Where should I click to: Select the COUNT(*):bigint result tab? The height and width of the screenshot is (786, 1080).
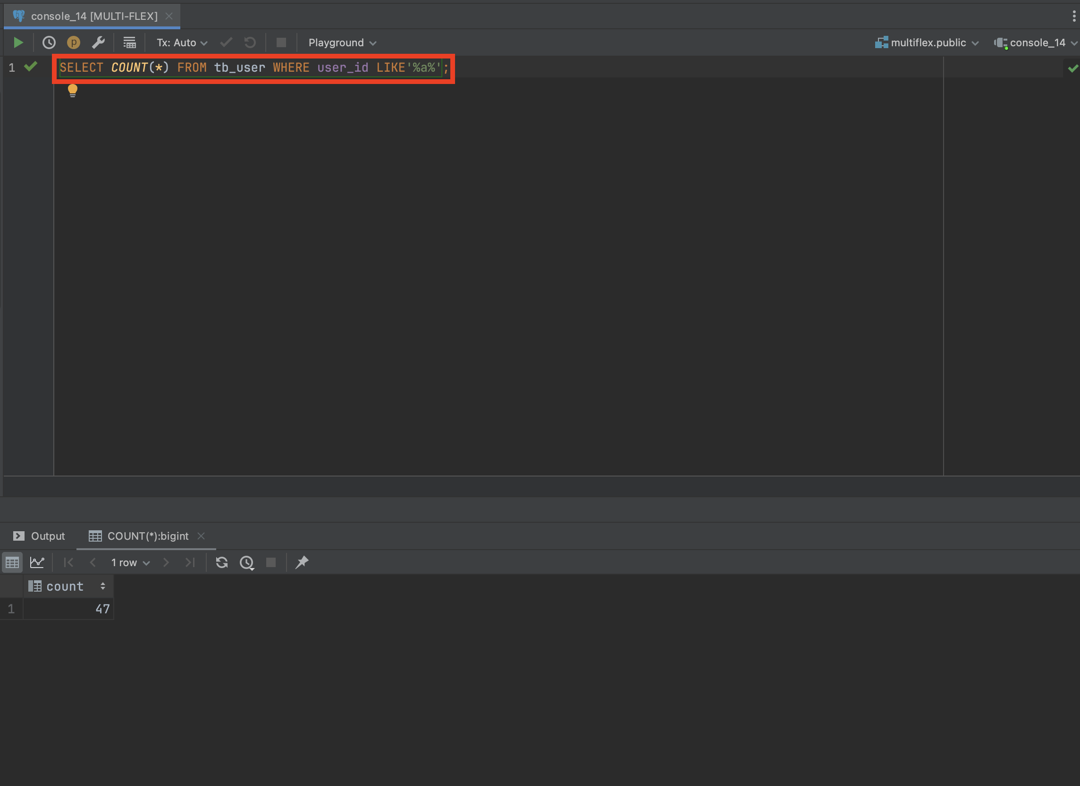148,536
